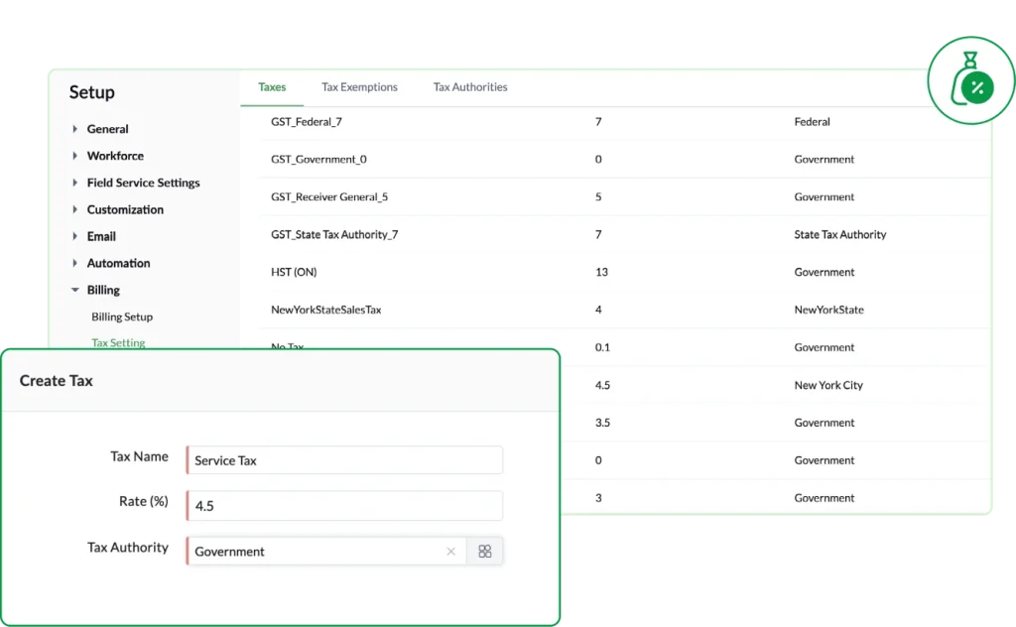This screenshot has width=1016, height=627.
Task: Click the Tax Name input field
Action: pos(344,460)
